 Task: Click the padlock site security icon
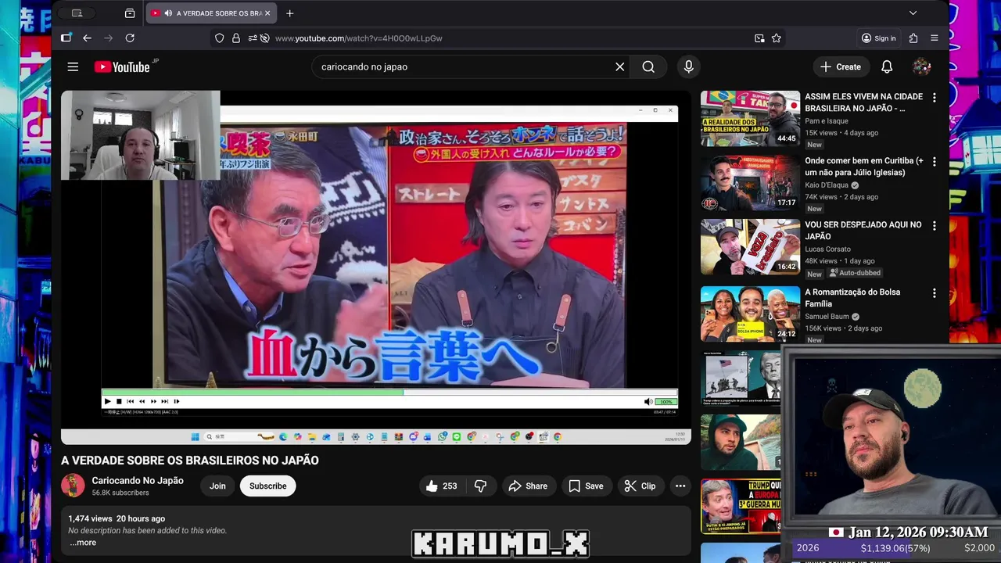point(236,38)
